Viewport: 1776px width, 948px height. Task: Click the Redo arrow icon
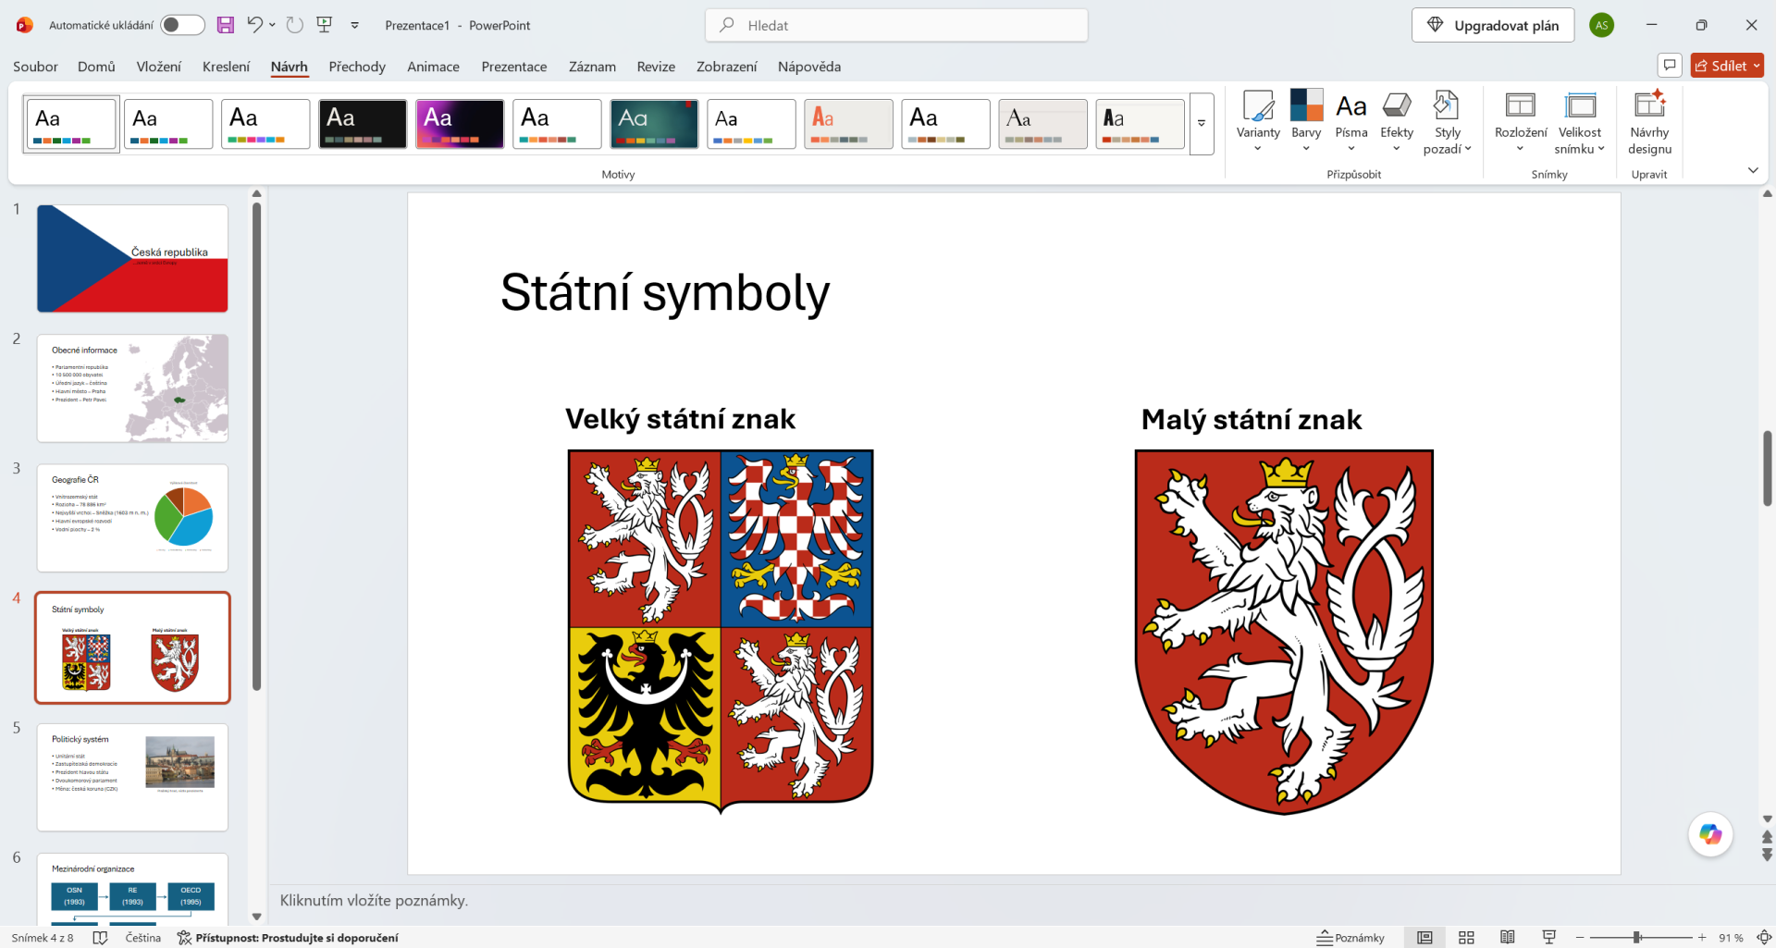[x=295, y=25]
